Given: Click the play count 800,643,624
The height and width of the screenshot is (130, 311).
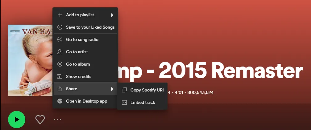Looking at the screenshot, I should point(200,92).
